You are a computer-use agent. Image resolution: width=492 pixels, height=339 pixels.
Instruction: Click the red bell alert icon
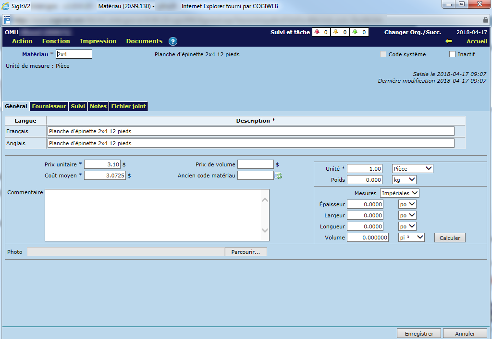click(317, 32)
